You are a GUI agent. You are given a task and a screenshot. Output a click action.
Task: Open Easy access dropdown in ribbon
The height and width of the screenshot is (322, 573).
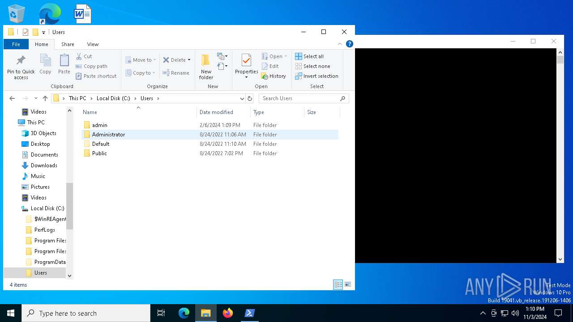click(x=222, y=66)
